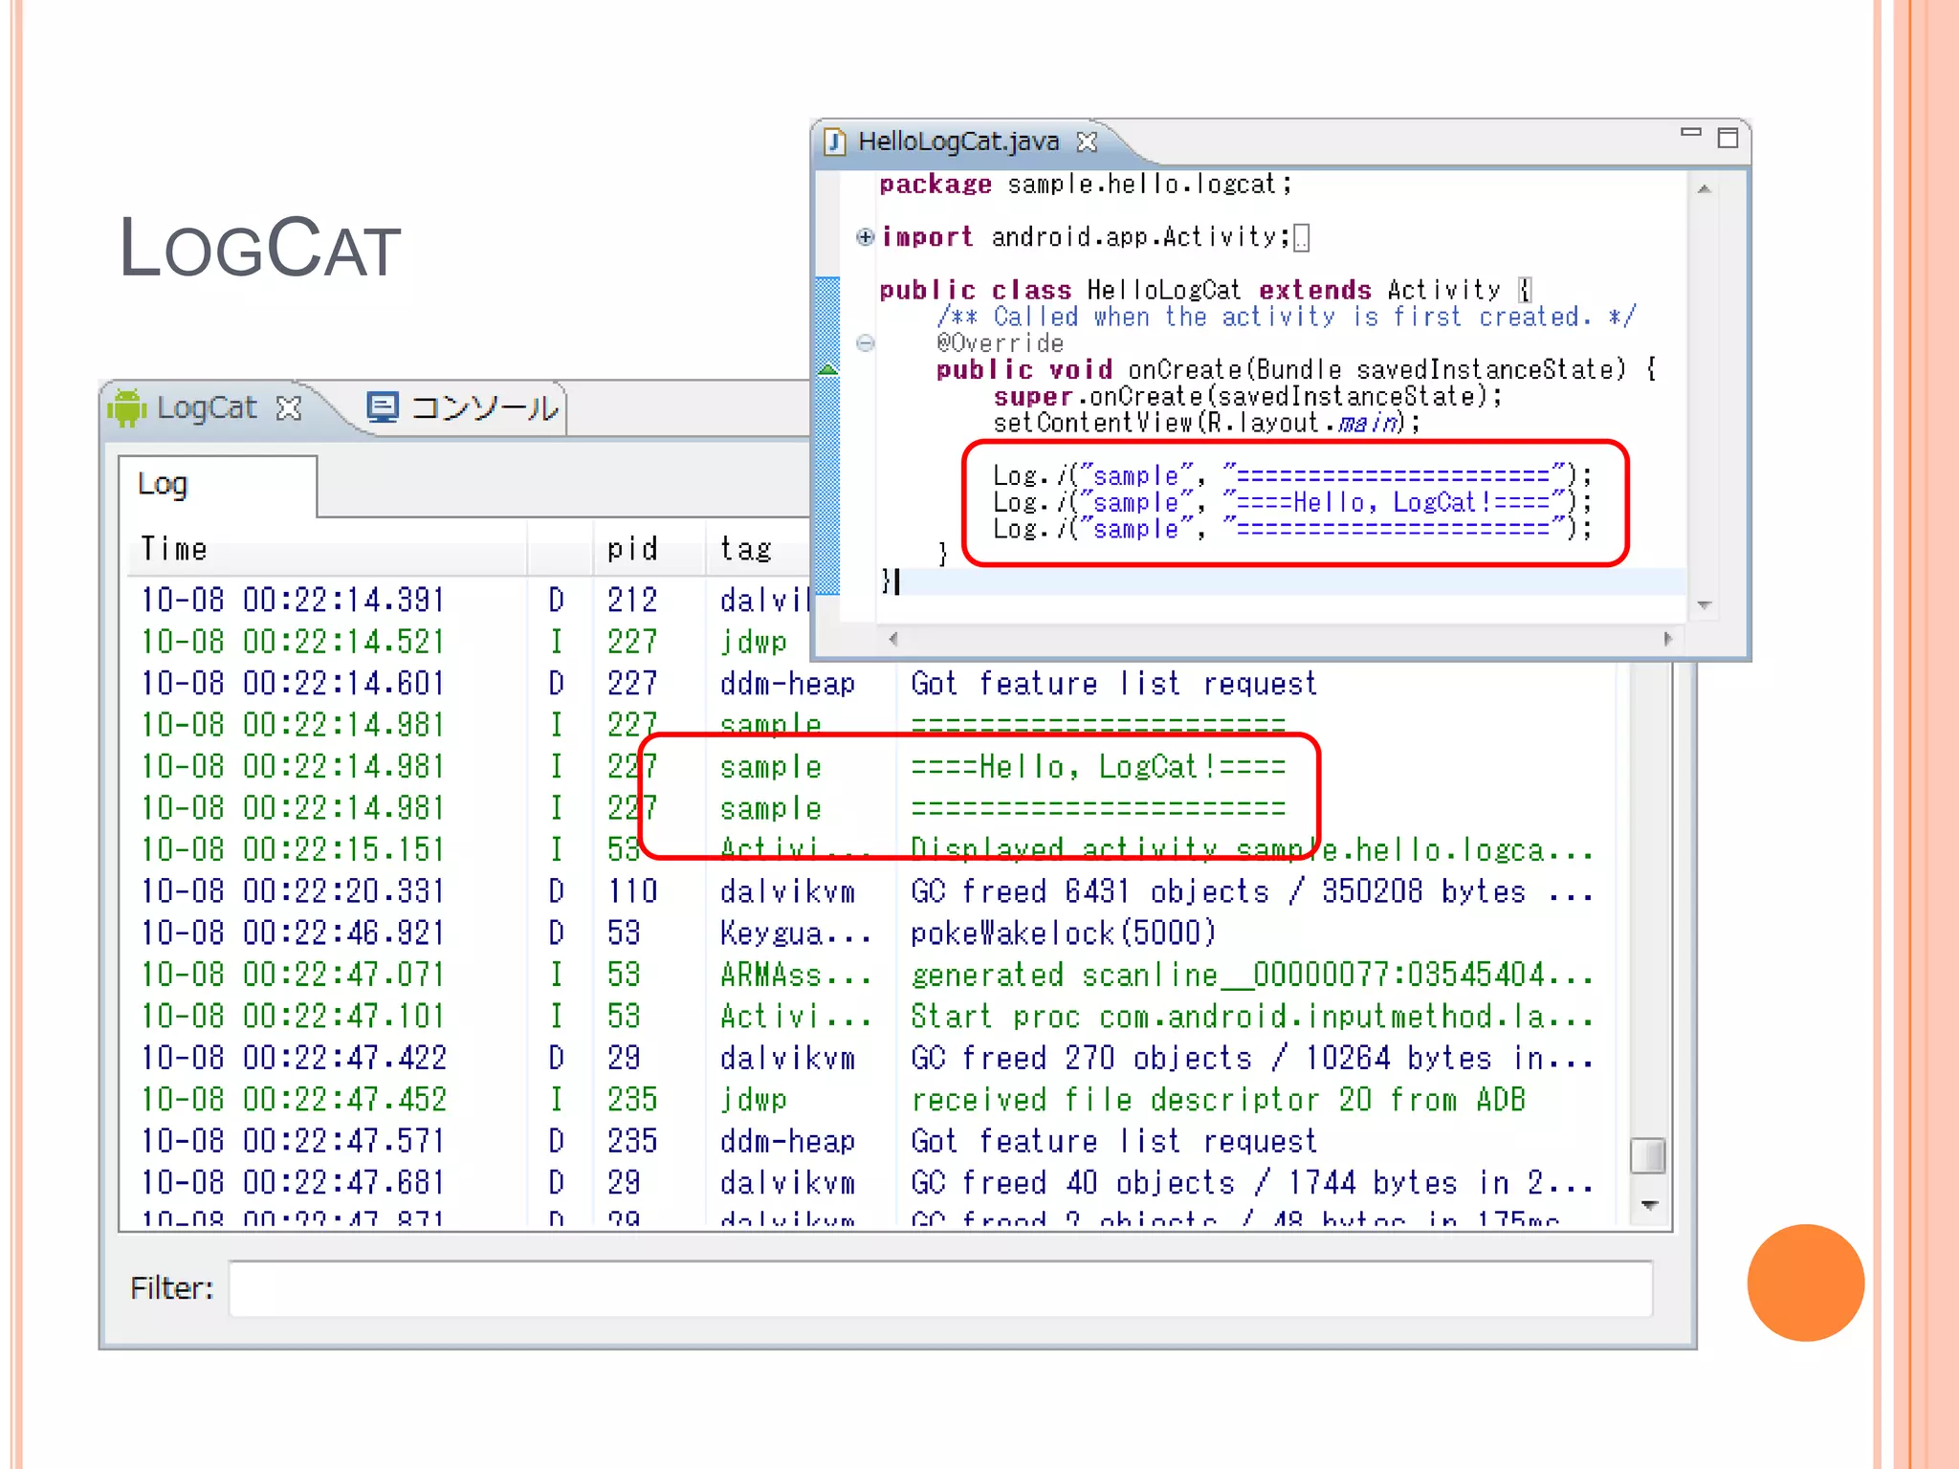Click the LogCat scrollbar down arrow

1649,1205
